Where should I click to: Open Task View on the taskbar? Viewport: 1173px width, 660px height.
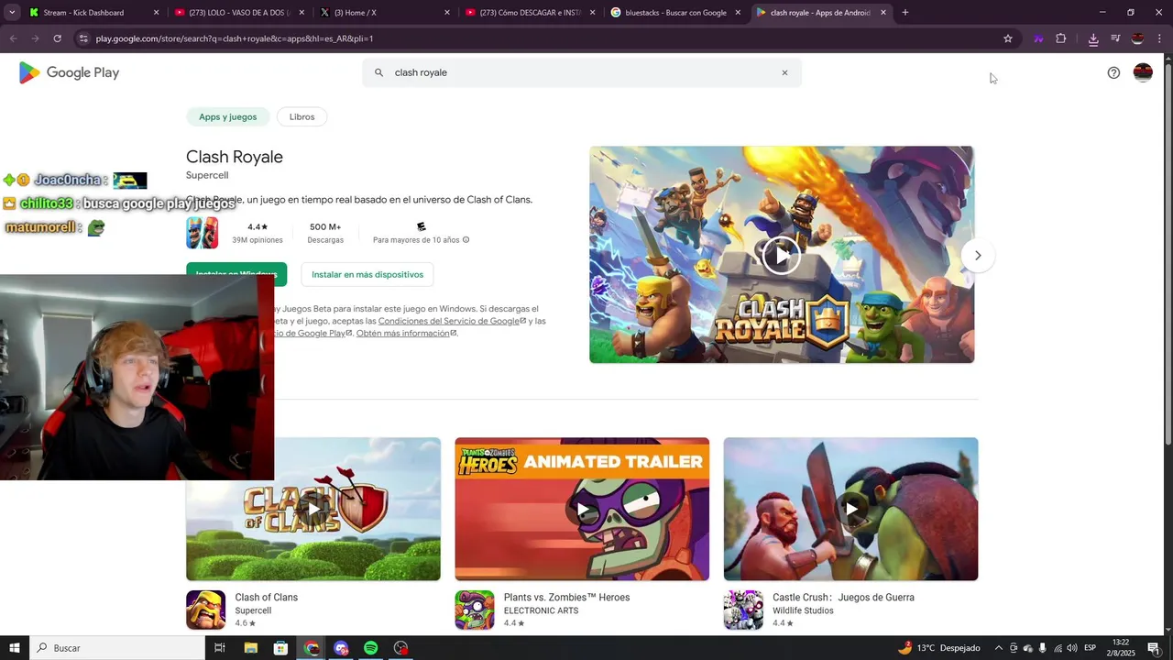[x=220, y=648]
